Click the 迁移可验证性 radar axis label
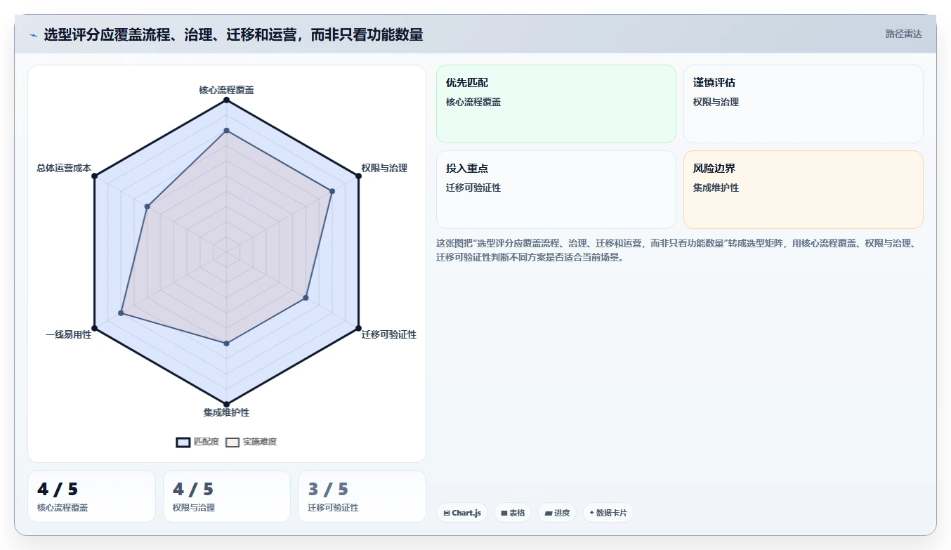This screenshot has width=951, height=550. coord(389,334)
